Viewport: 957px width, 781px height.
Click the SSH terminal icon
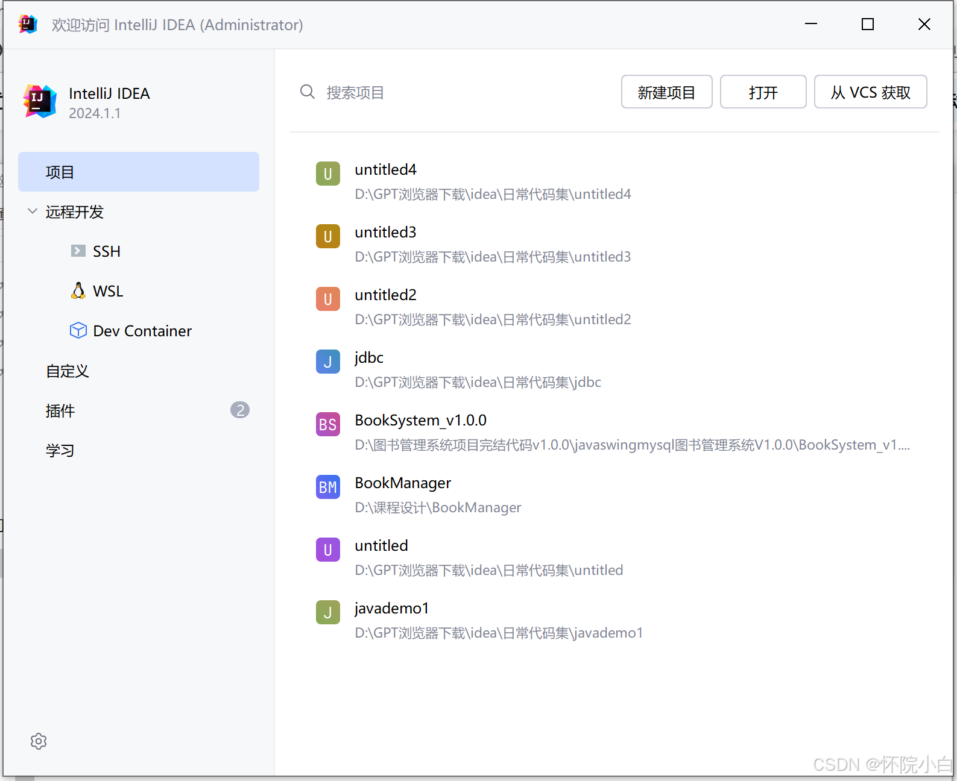[78, 251]
